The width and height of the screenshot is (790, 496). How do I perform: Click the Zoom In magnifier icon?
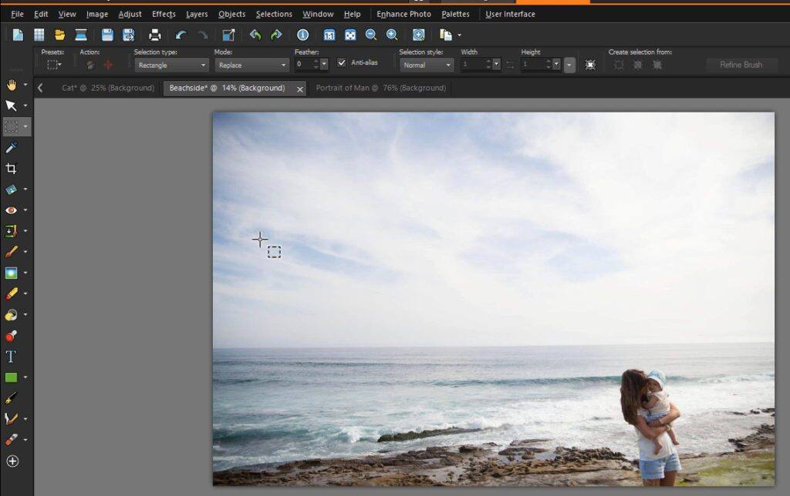tap(392, 35)
